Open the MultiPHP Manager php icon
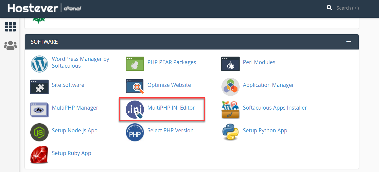The height and width of the screenshot is (172, 379). 39,110
